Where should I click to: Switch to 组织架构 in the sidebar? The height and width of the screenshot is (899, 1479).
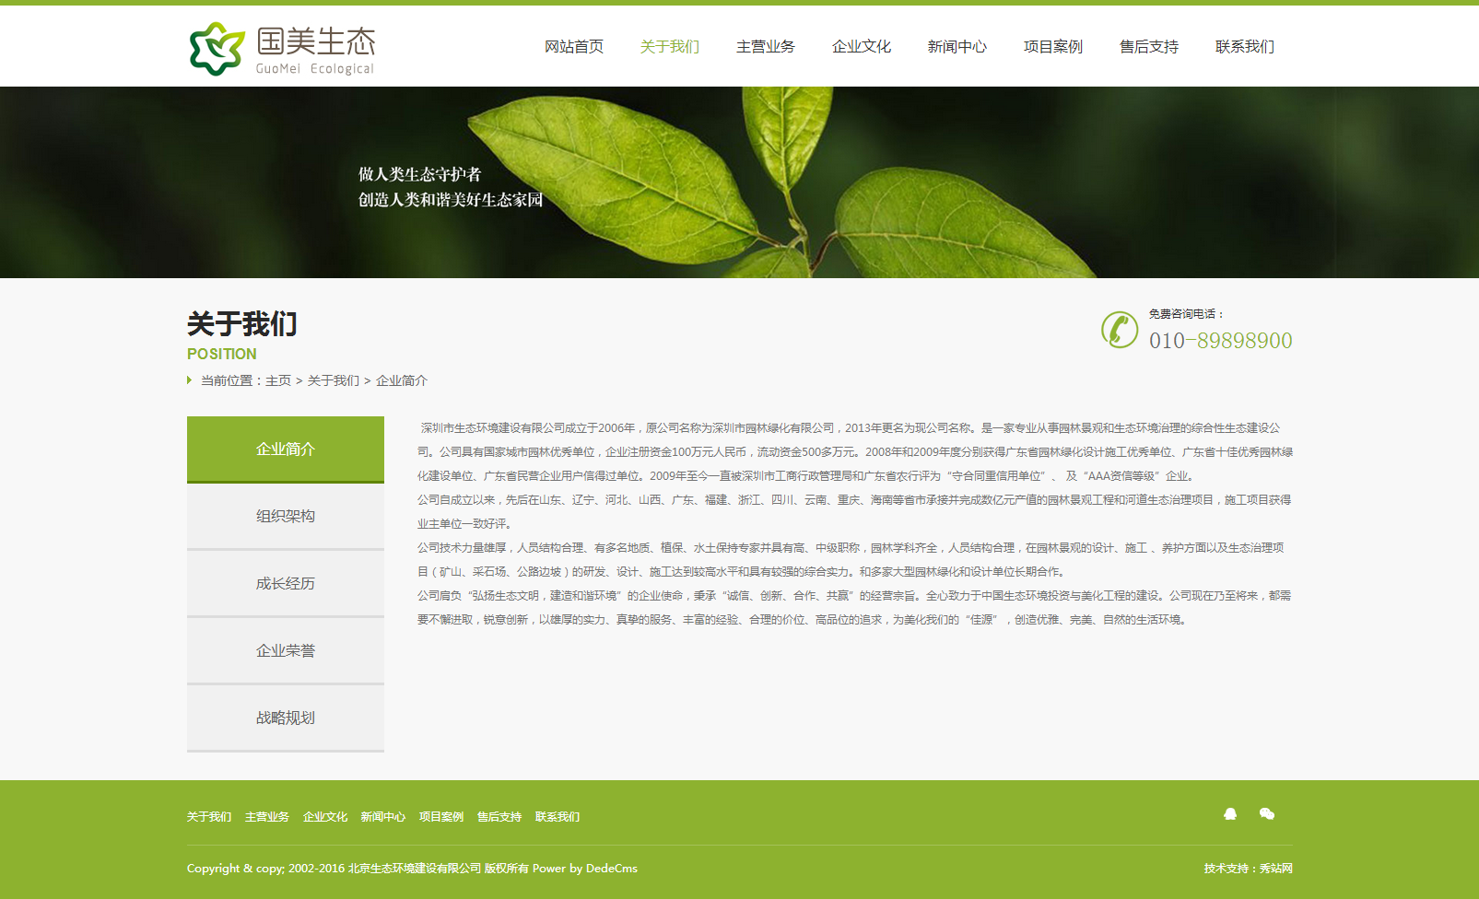(286, 517)
